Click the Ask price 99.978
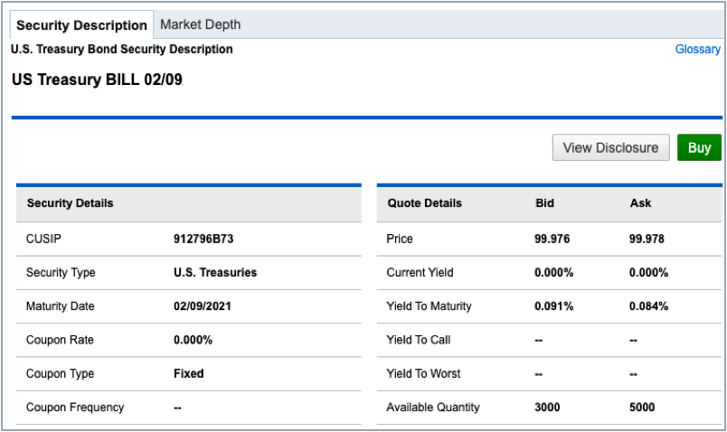727x432 pixels. point(648,239)
